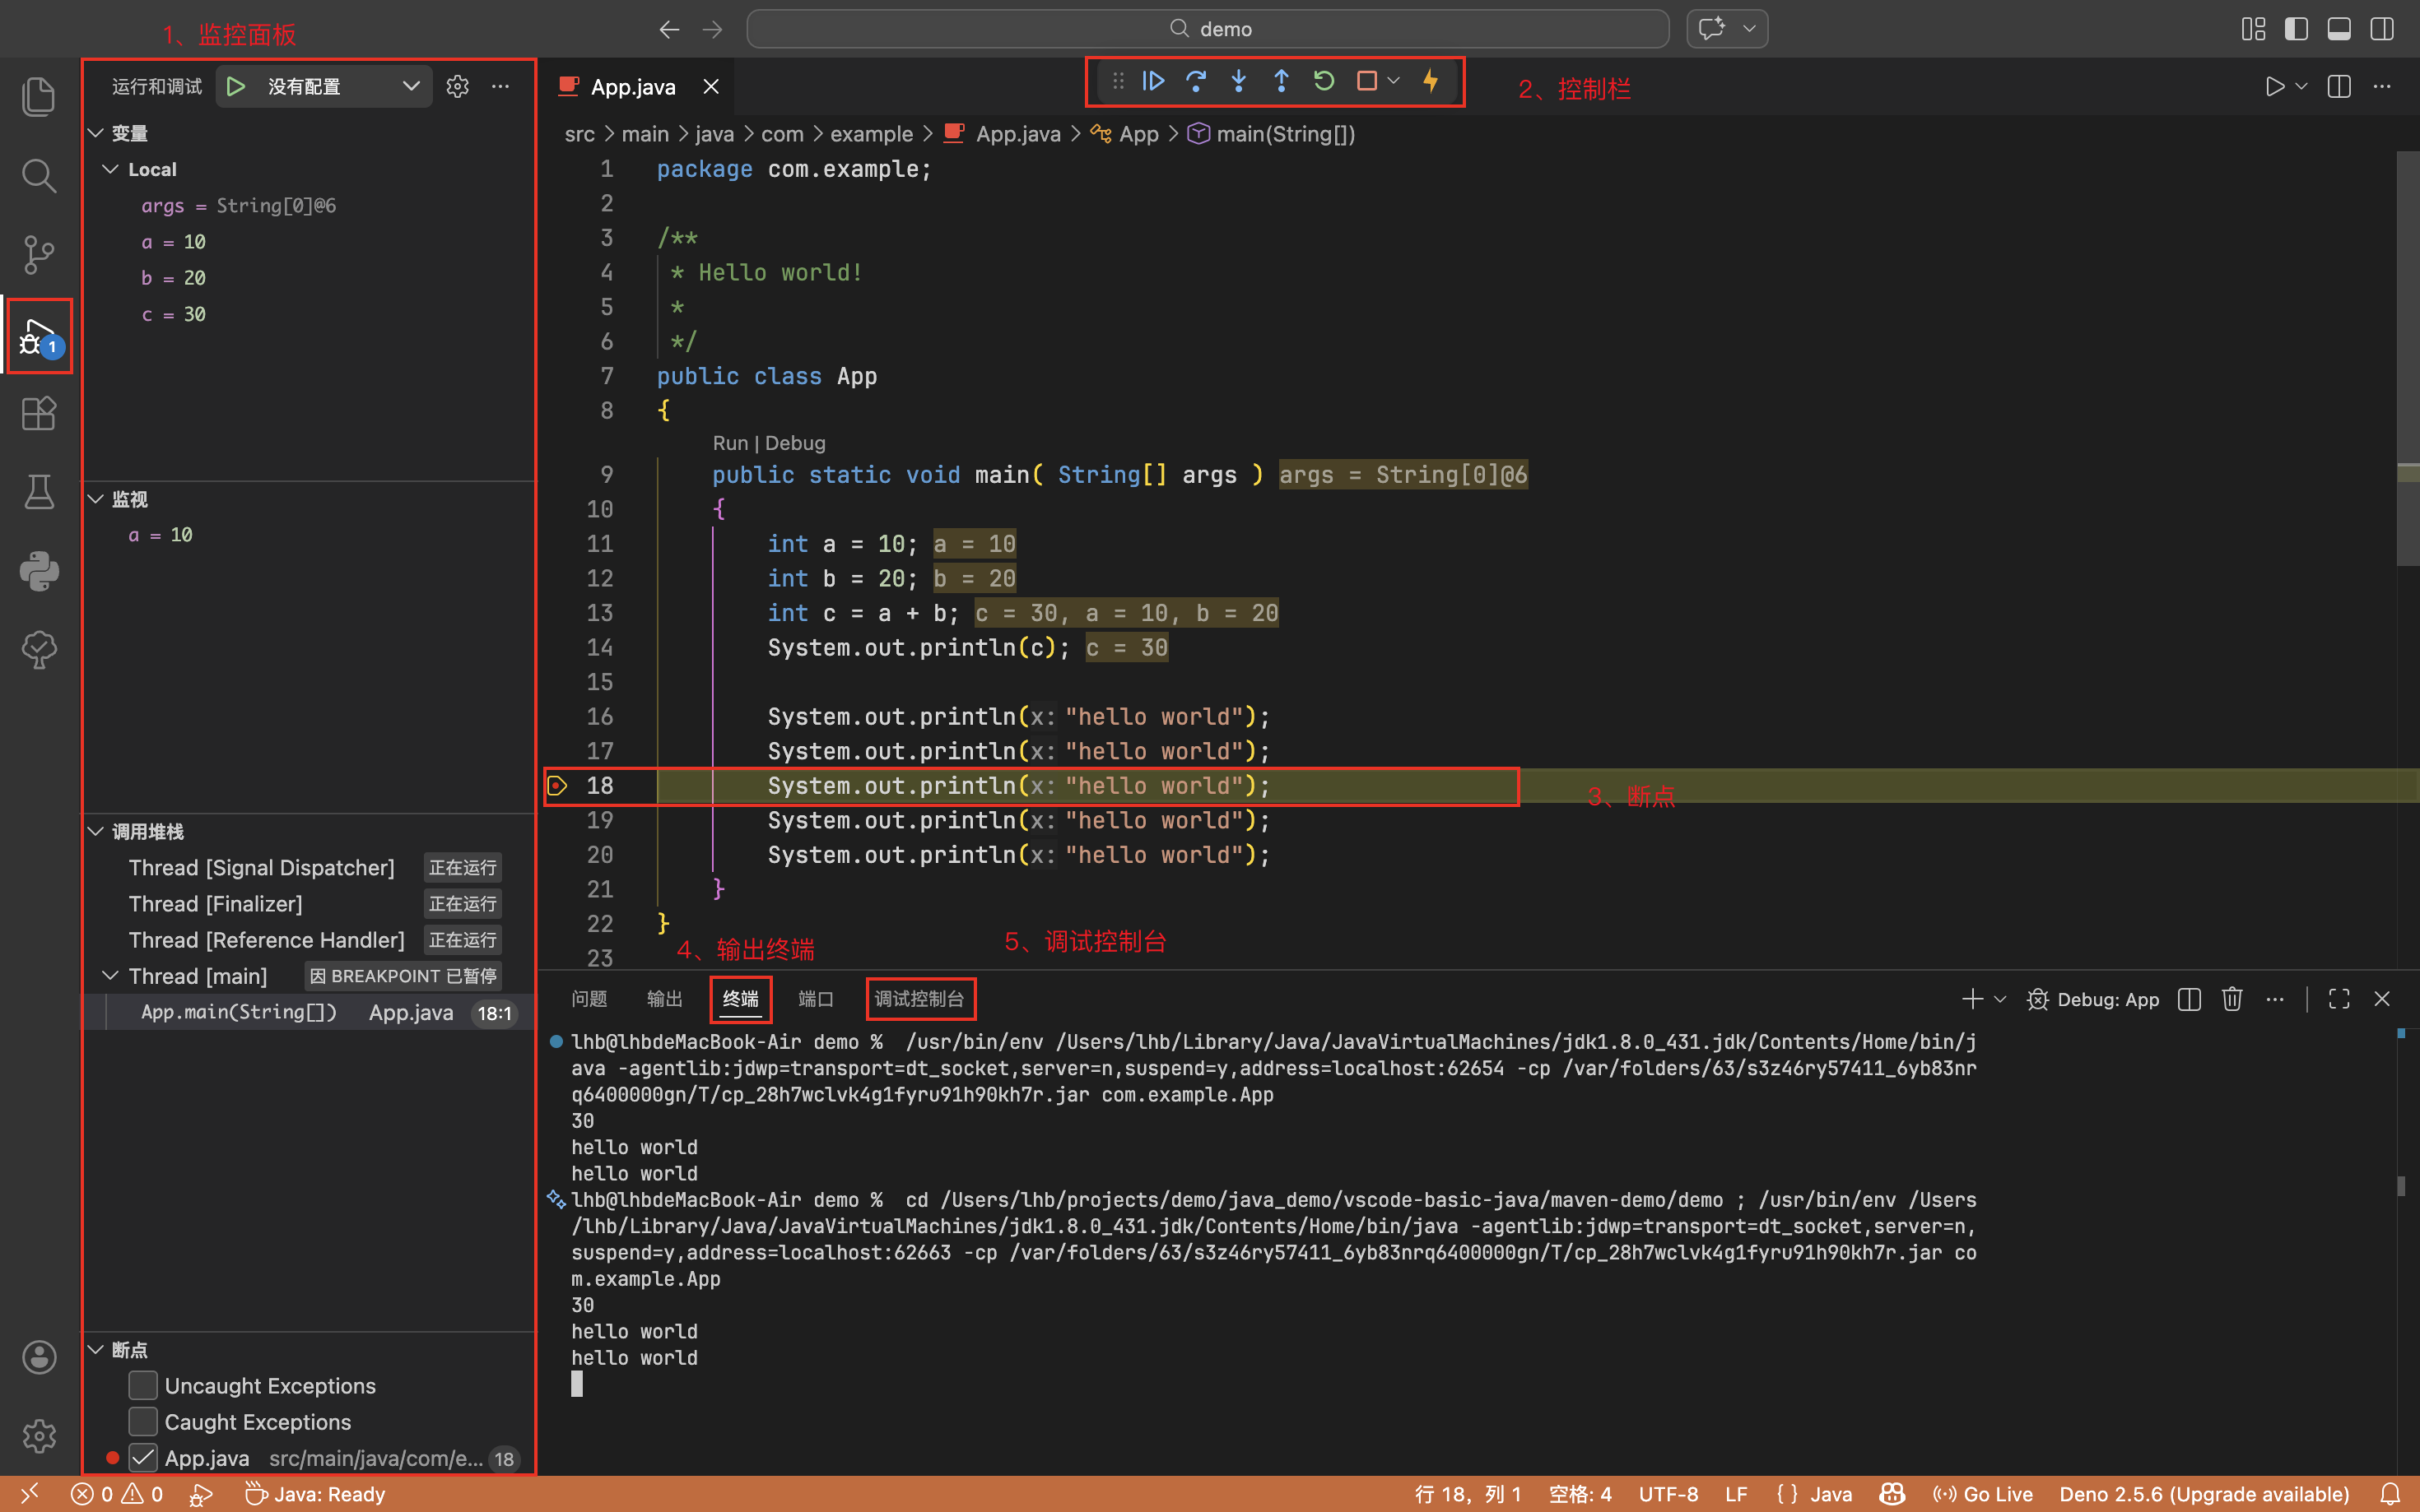Image resolution: width=2420 pixels, height=1512 pixels.
Task: Open the Search view in activity bar
Action: [x=39, y=175]
